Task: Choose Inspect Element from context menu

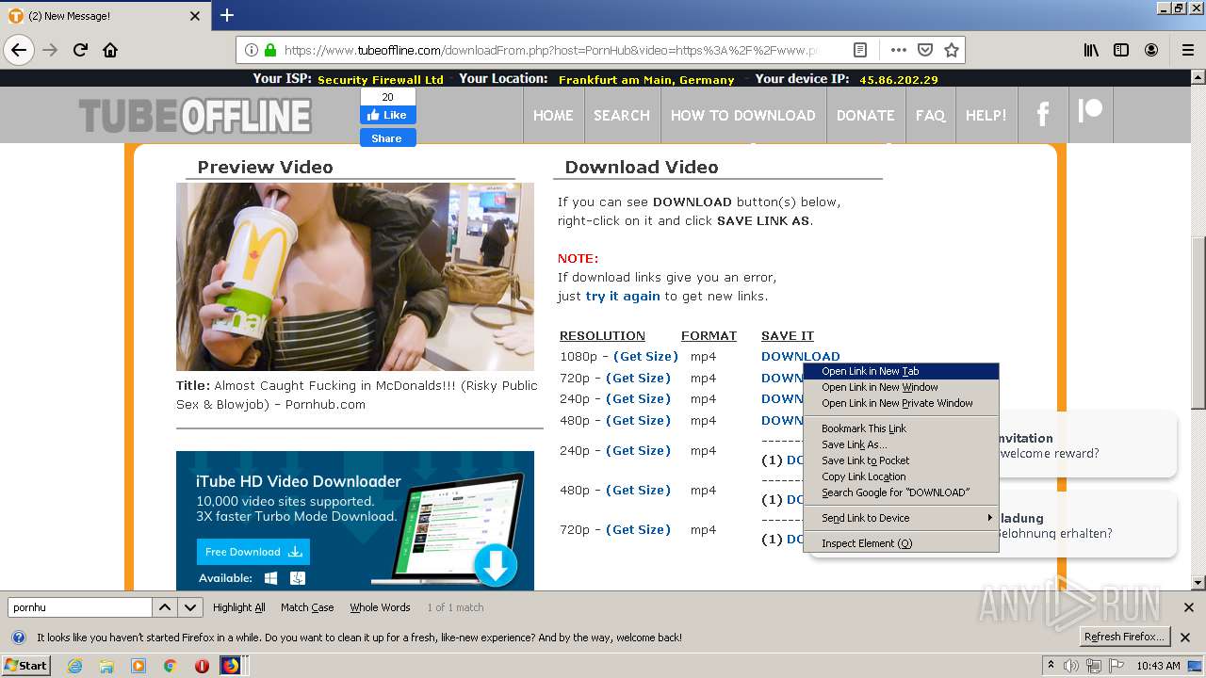Action: click(x=901, y=543)
